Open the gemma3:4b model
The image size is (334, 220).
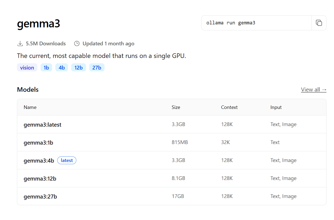39,161
